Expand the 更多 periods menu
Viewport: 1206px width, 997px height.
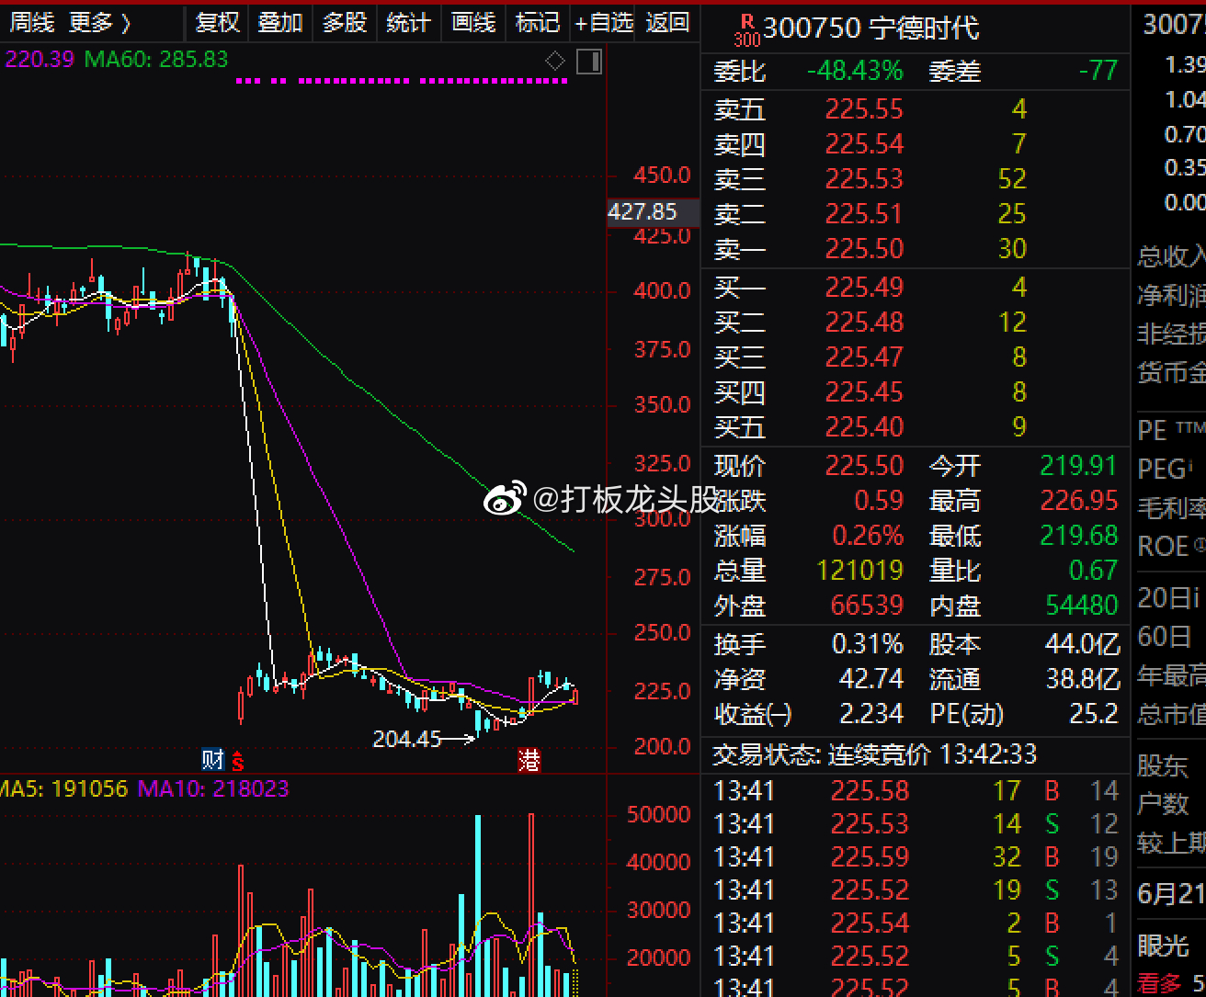(x=100, y=22)
